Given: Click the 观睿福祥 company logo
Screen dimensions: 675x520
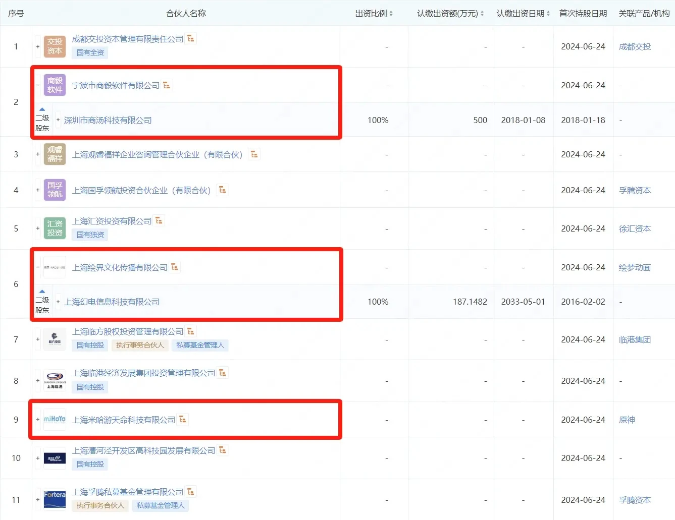Looking at the screenshot, I should (55, 154).
